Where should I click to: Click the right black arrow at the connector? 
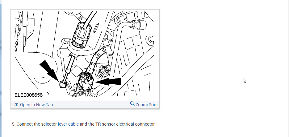point(109,82)
